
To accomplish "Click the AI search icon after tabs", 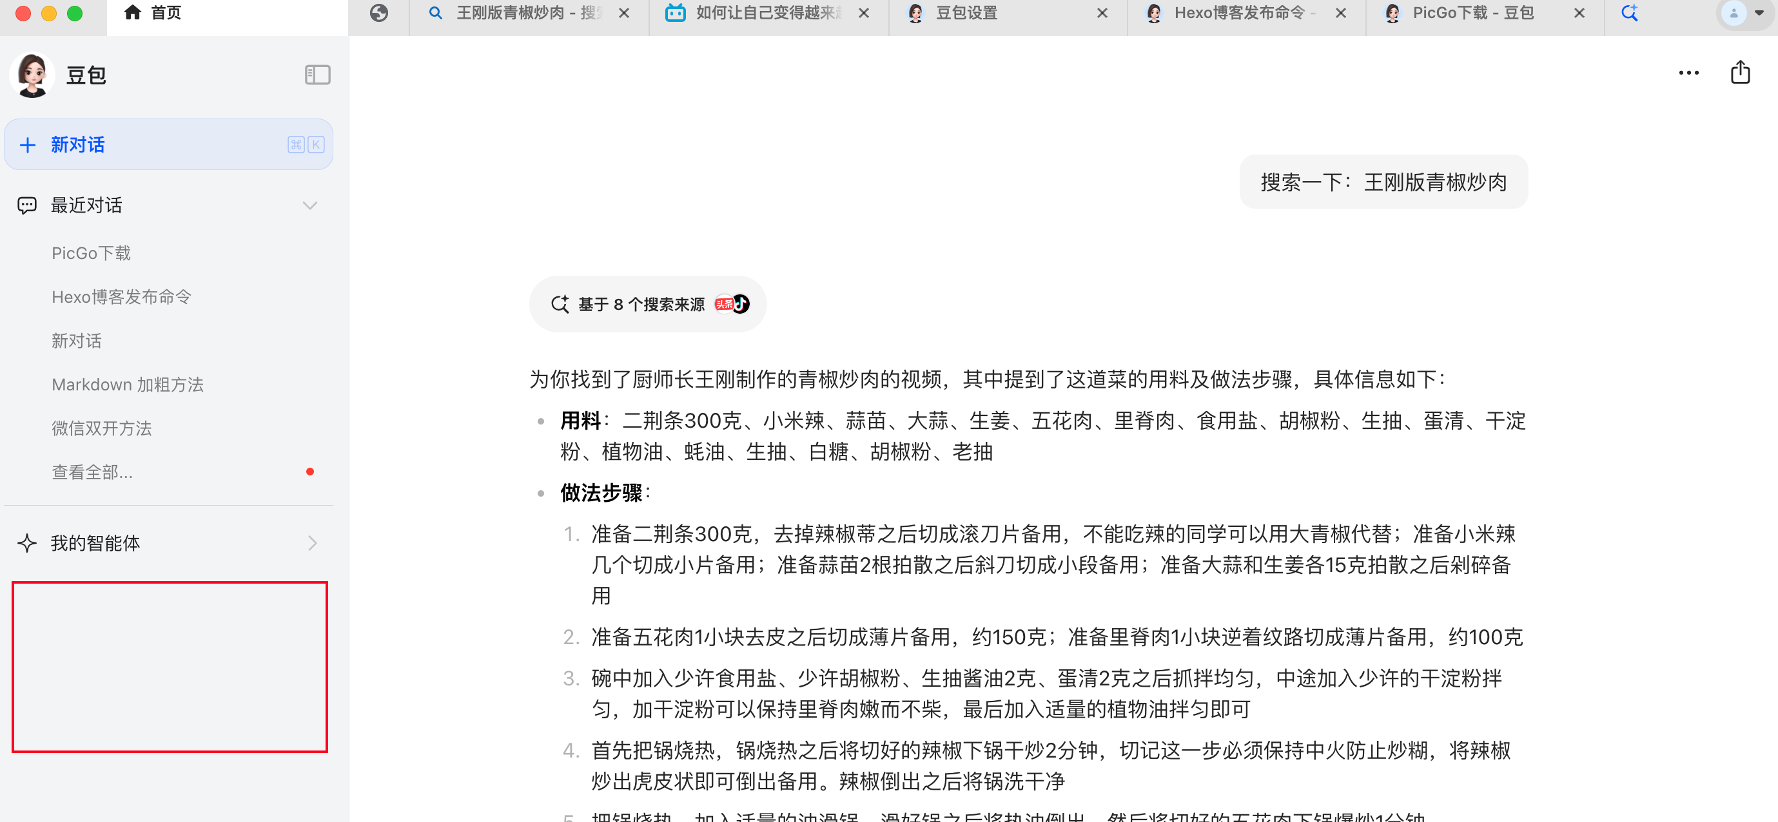I will pyautogui.click(x=1630, y=13).
